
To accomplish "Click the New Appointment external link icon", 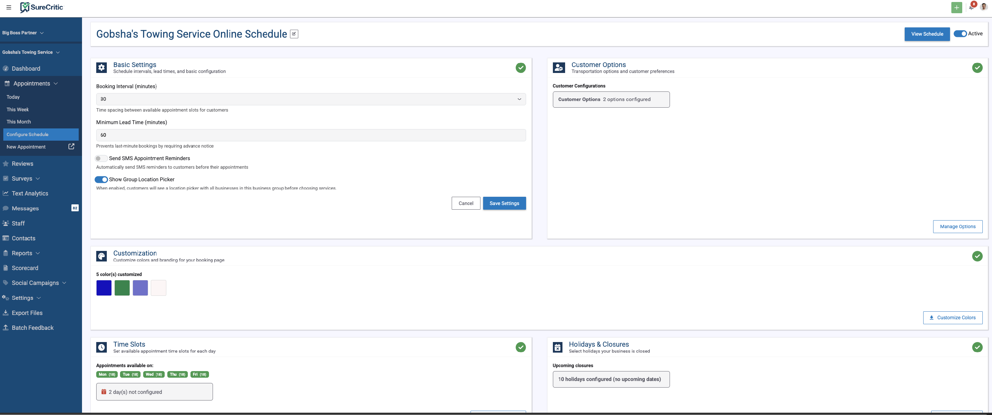I will tap(71, 147).
